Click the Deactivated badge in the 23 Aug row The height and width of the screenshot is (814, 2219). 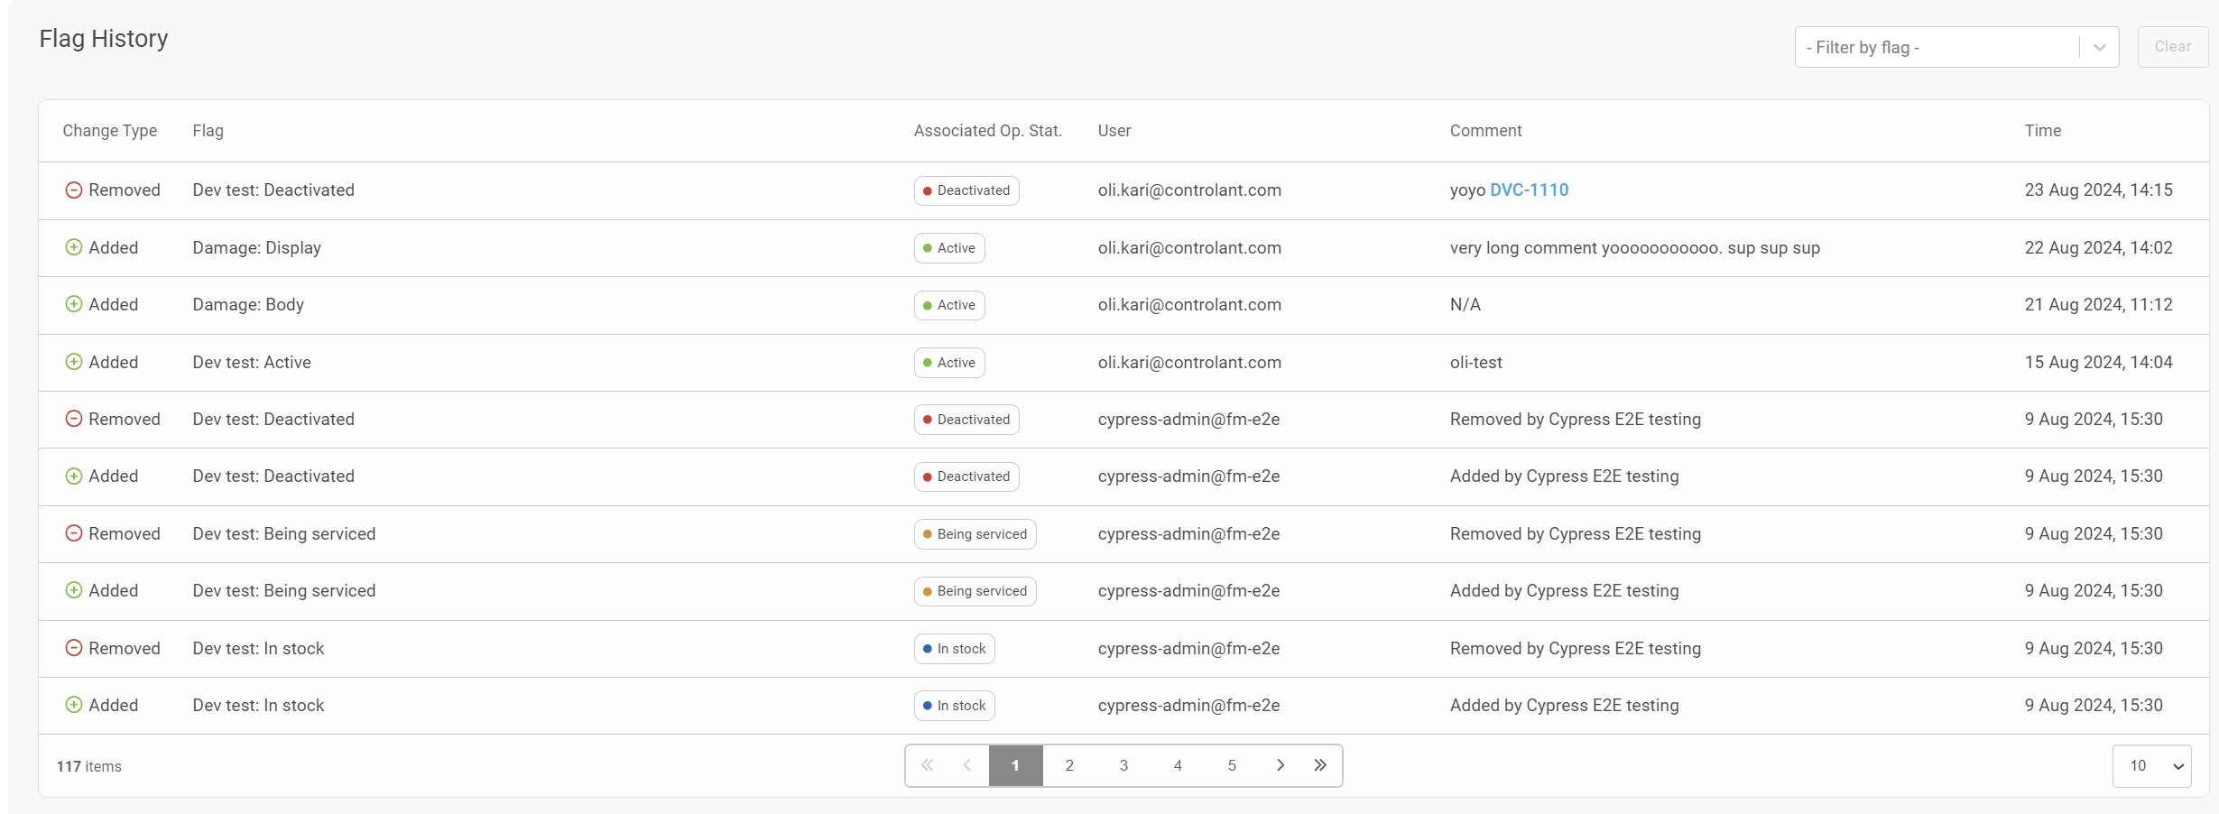966,190
